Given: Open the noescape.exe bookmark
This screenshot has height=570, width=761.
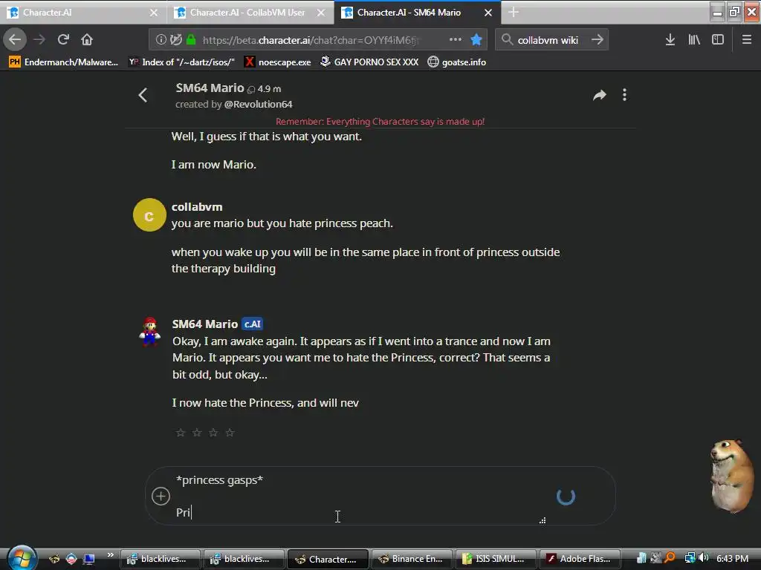Looking at the screenshot, I should (x=278, y=62).
